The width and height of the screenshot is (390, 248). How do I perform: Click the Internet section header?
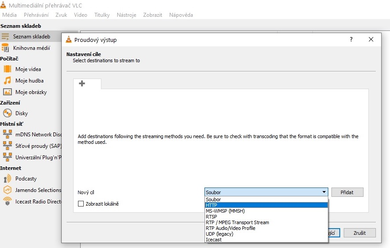(11, 168)
